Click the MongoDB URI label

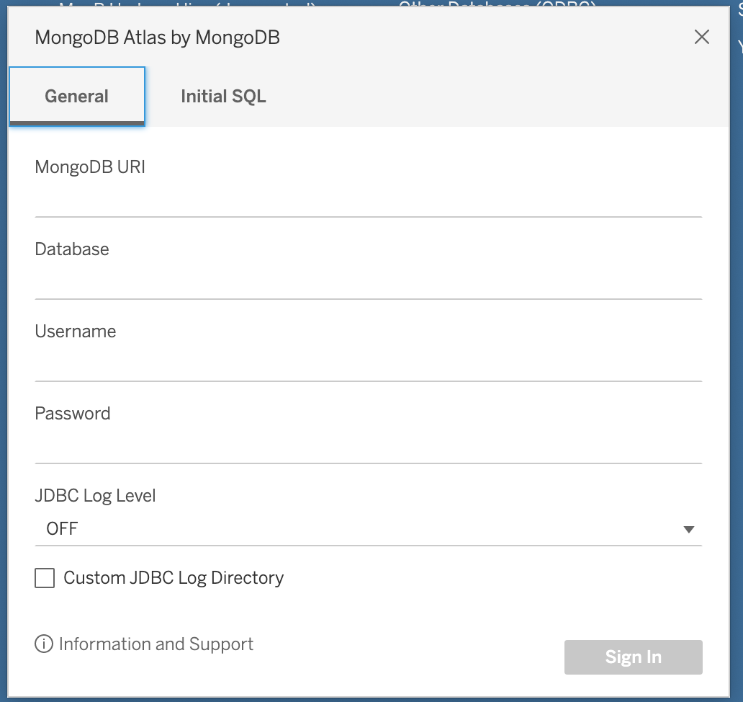pos(90,167)
